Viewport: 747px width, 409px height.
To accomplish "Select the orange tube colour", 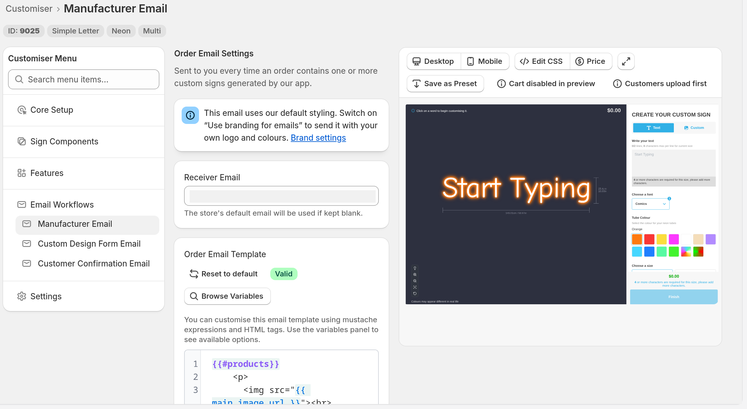I will point(637,240).
